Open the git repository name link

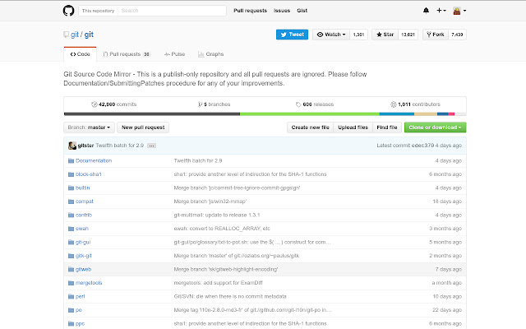click(89, 35)
